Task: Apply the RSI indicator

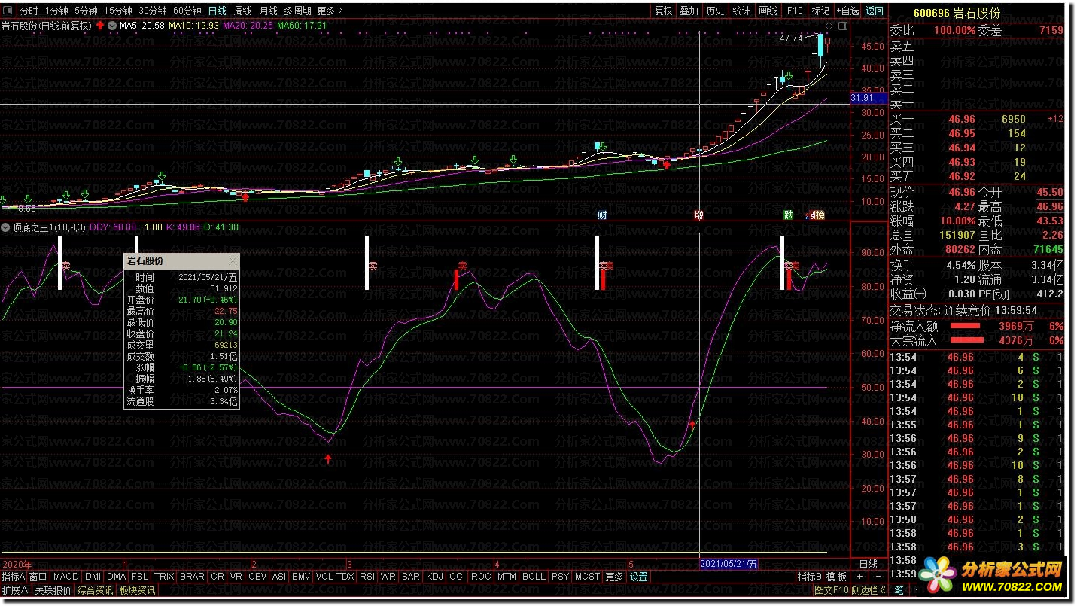Action: pyautogui.click(x=367, y=577)
